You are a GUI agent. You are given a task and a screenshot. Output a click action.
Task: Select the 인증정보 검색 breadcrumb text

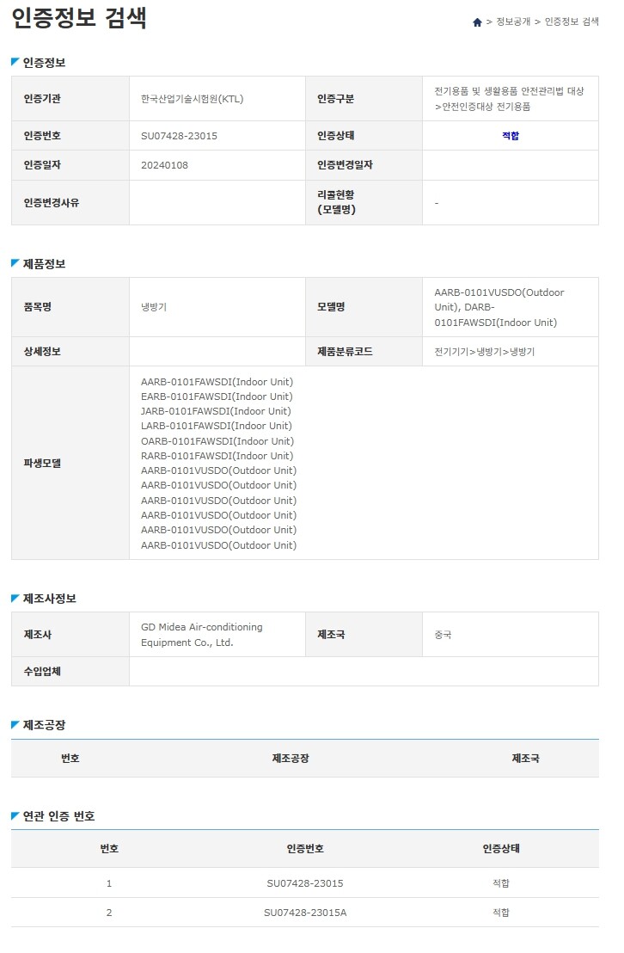(571, 22)
